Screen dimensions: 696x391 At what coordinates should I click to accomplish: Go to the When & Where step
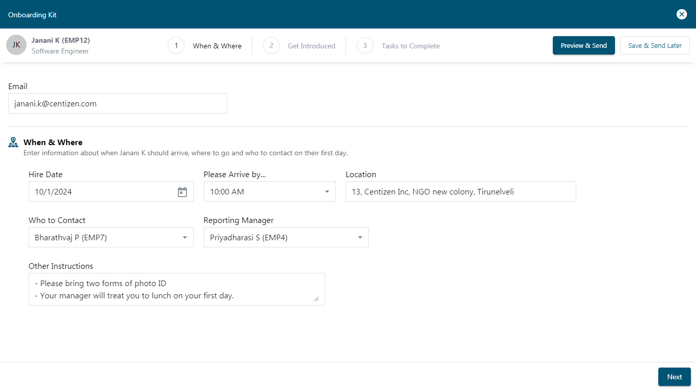[217, 46]
